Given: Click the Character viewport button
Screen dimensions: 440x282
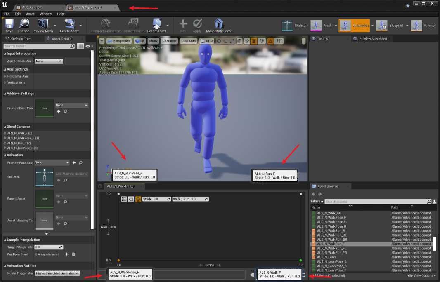Looking at the screenshot, I should pos(169,41).
